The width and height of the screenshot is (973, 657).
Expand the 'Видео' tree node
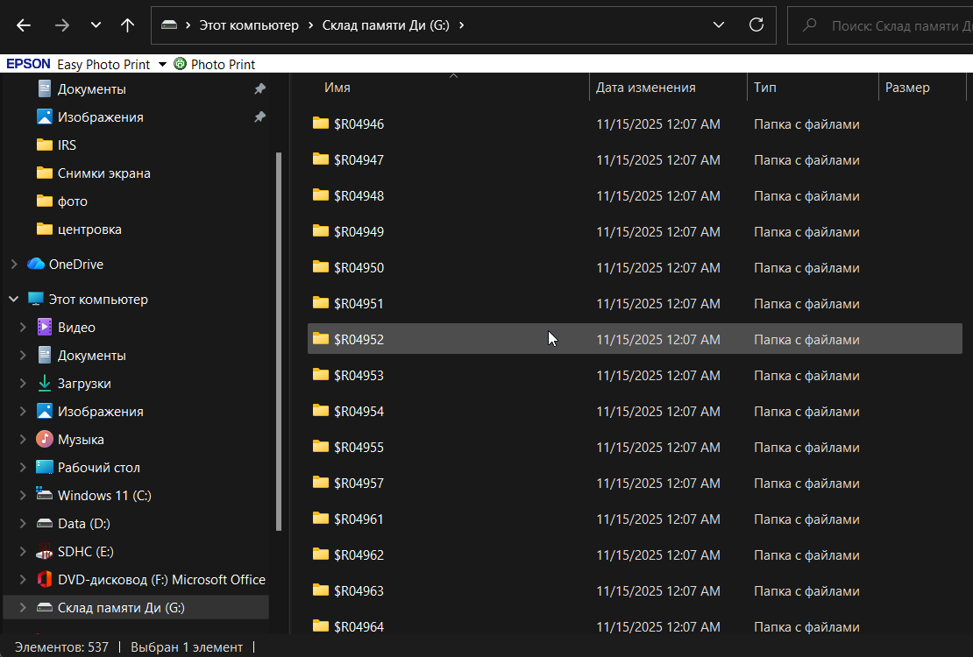coord(23,327)
